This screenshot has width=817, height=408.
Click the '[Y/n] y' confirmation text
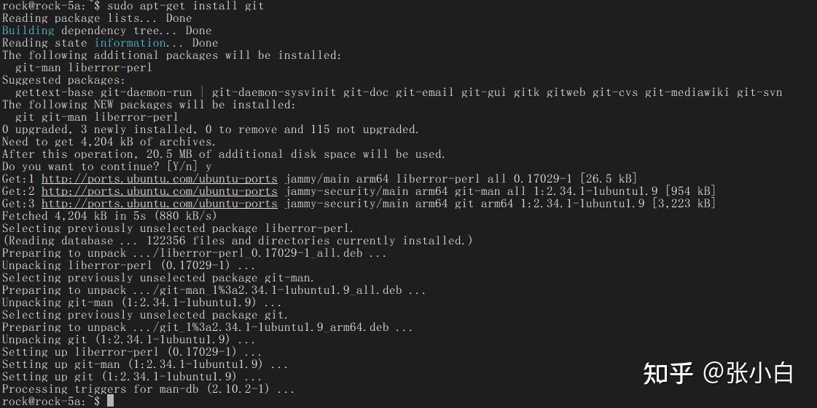(x=189, y=167)
